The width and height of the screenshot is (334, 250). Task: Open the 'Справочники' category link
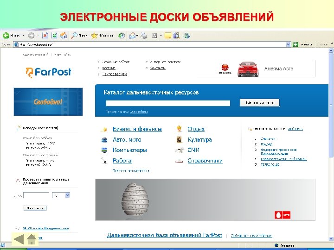coord(205,161)
